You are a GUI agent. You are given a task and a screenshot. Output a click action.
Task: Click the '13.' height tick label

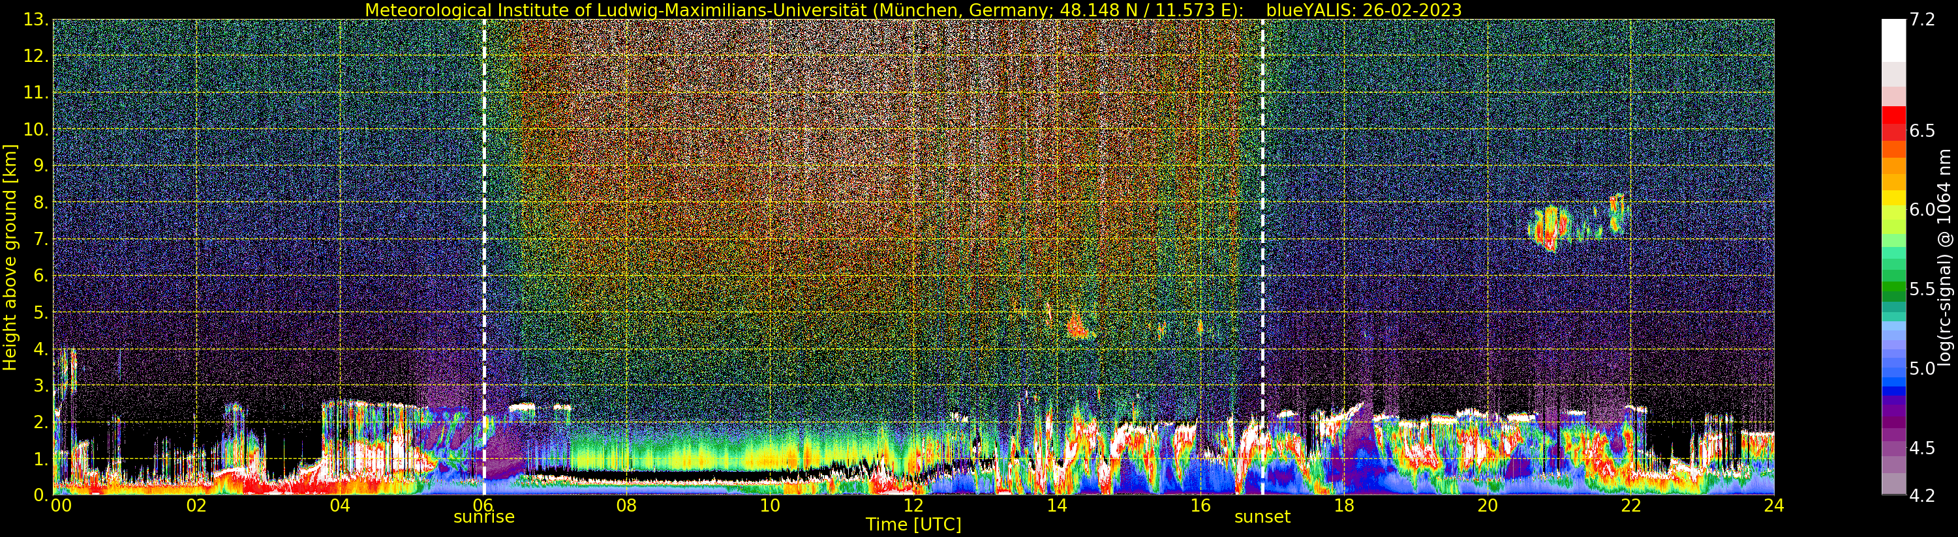coord(36,20)
